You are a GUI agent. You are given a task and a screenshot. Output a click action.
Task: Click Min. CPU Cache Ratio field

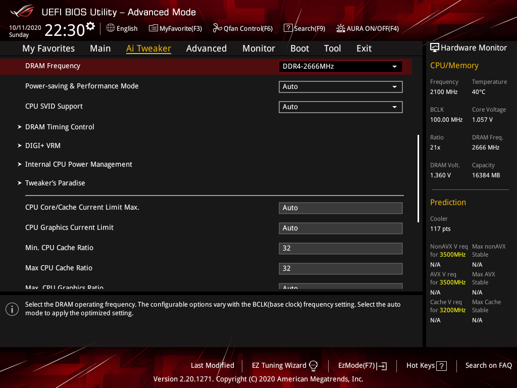point(341,249)
